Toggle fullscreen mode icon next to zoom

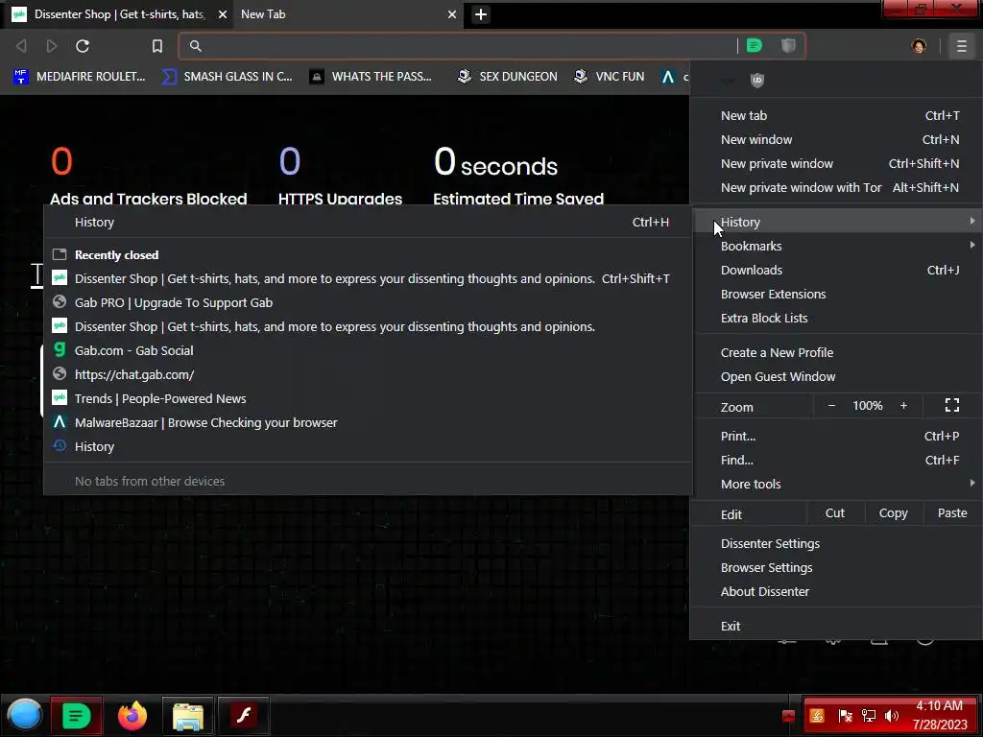[x=951, y=406]
